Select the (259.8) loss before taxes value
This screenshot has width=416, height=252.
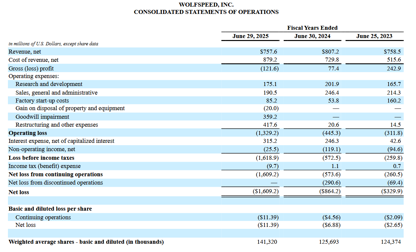393,158
